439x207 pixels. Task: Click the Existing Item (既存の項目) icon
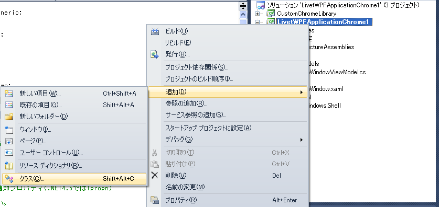click(9, 105)
